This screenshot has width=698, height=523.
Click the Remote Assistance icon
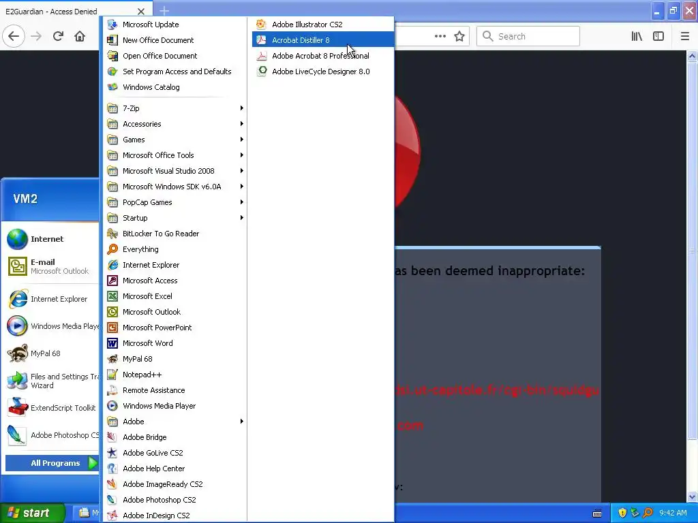pyautogui.click(x=112, y=390)
